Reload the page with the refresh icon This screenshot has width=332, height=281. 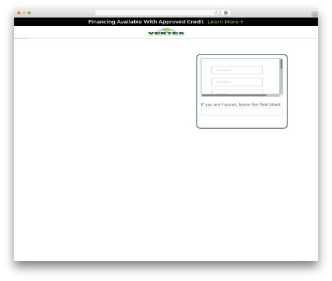tap(216, 13)
